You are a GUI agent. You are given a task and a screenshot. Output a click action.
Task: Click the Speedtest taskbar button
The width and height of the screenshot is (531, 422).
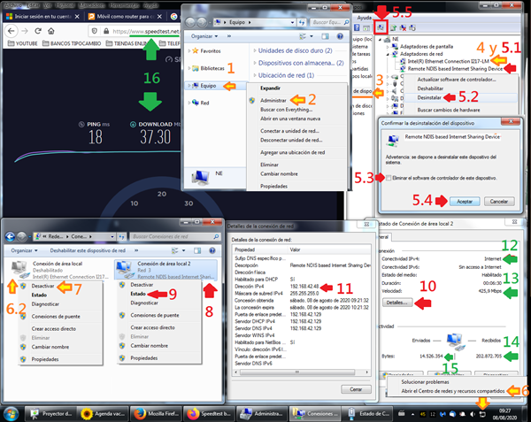click(209, 413)
